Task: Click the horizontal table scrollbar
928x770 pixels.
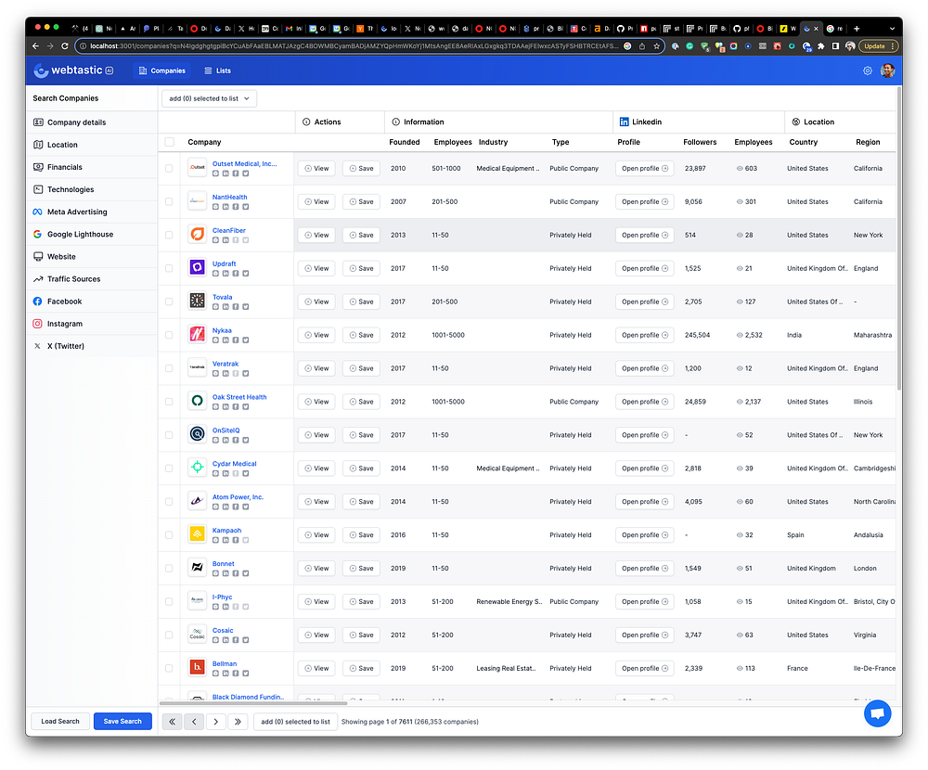Action: 252,703
